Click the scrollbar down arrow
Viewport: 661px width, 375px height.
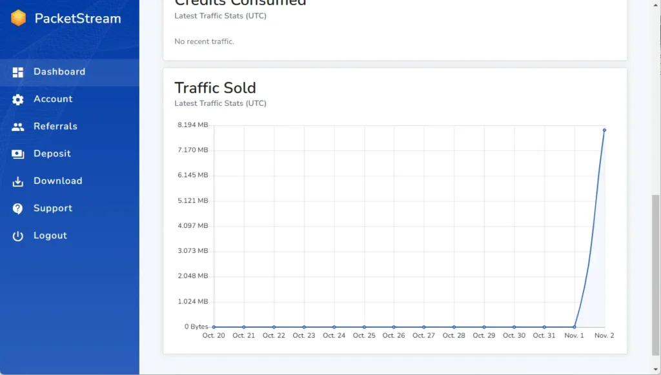click(x=655, y=370)
